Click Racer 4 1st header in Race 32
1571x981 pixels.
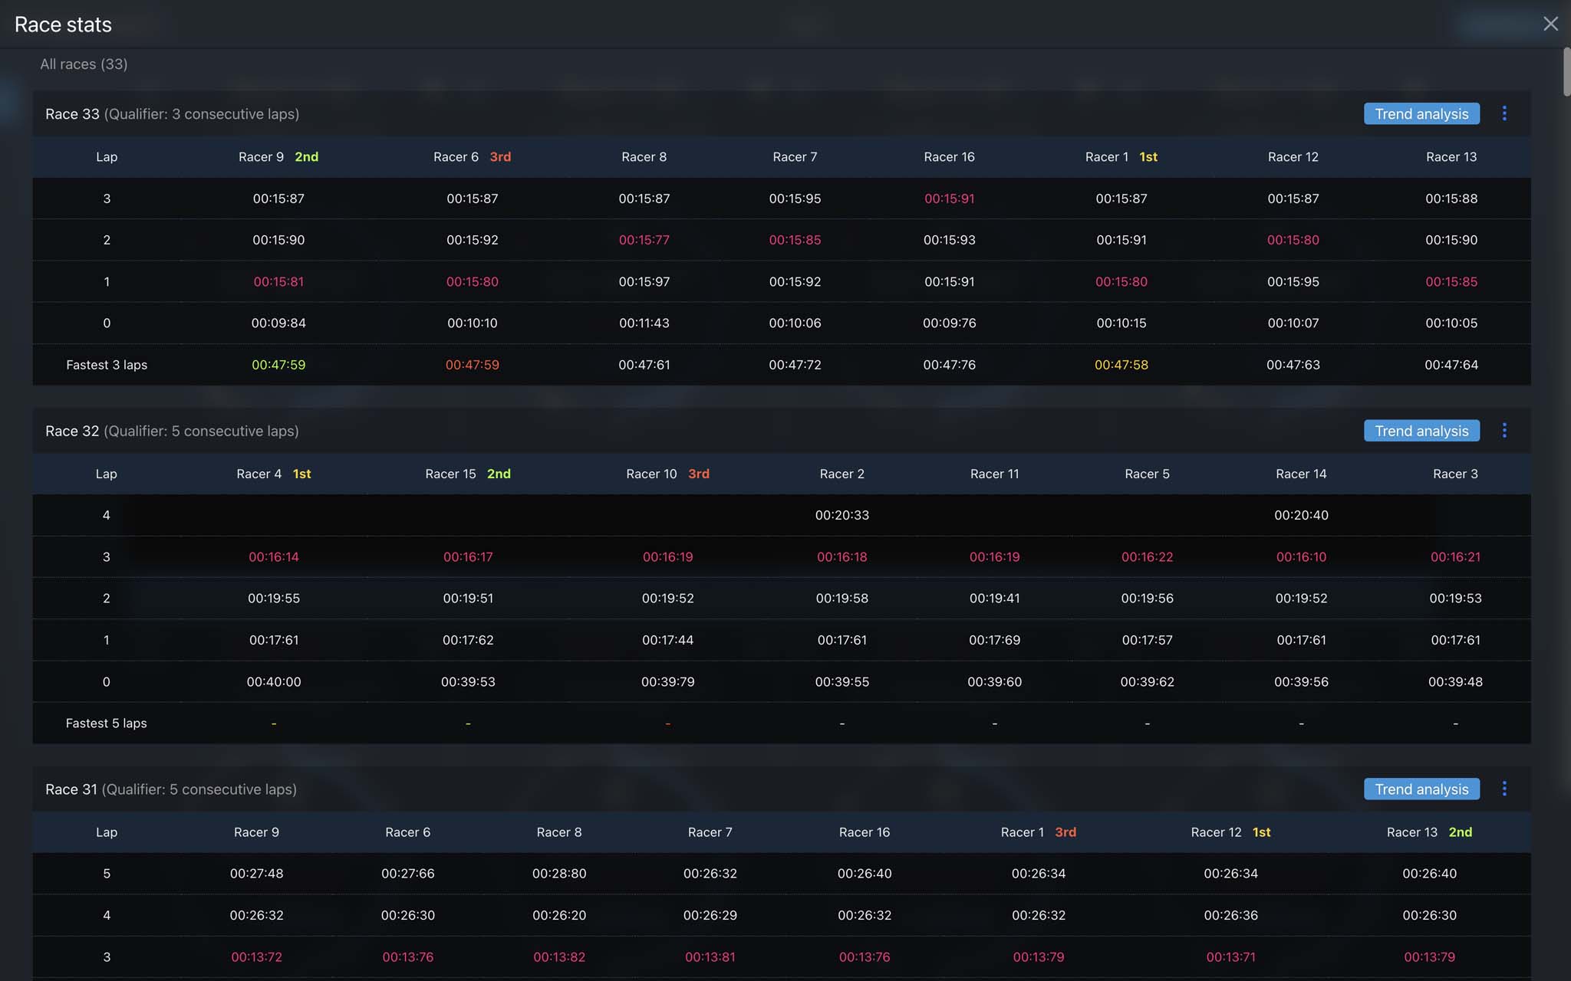273,474
